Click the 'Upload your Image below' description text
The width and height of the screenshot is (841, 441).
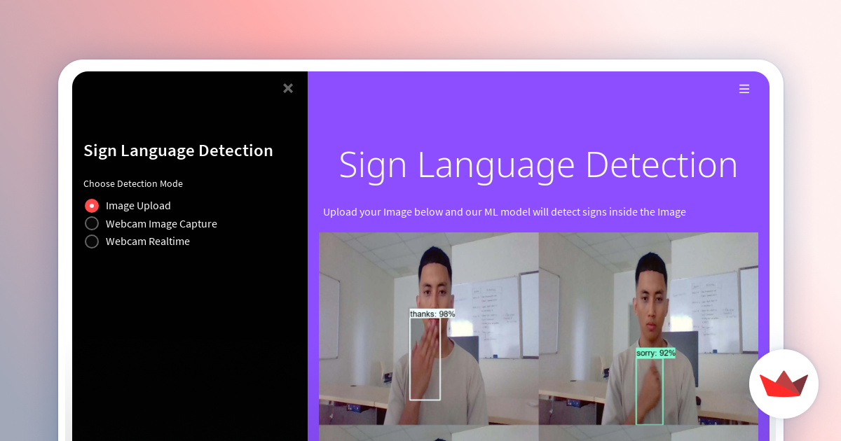505,211
